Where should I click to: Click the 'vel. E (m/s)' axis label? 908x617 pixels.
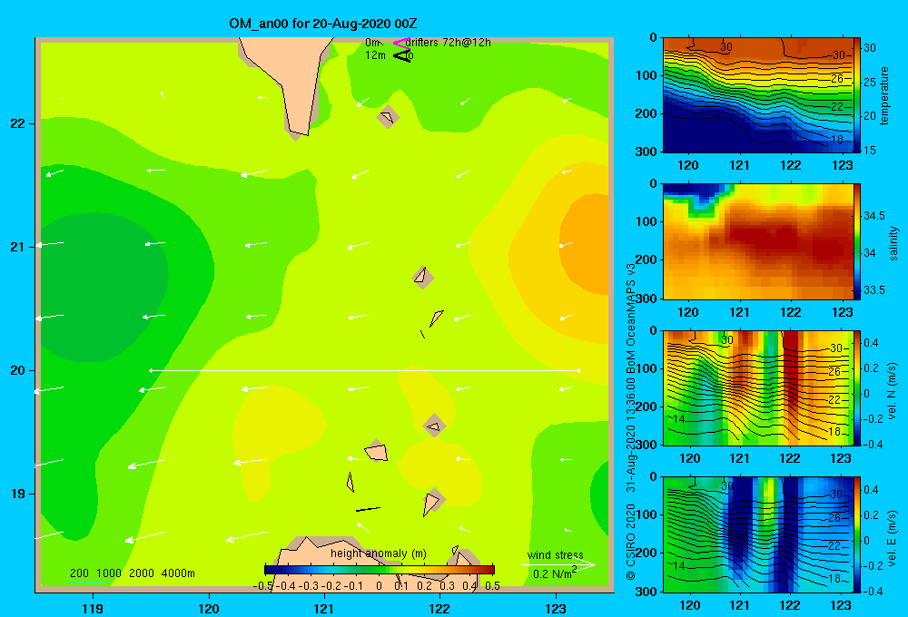(x=893, y=538)
